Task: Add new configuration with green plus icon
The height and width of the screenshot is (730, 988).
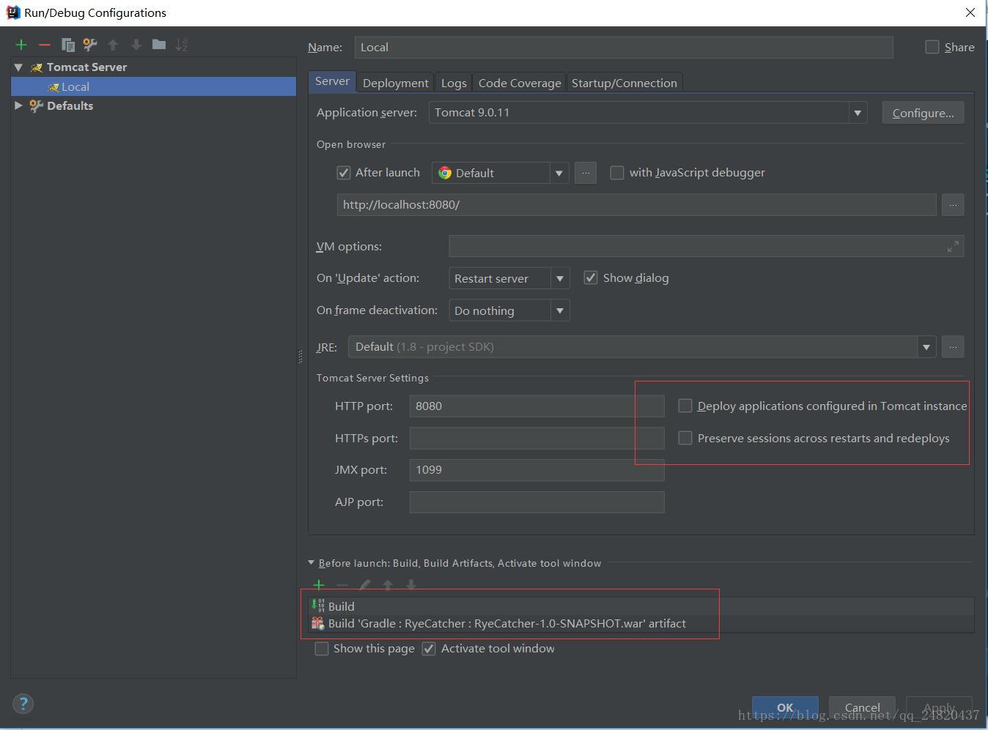Action: (x=21, y=45)
